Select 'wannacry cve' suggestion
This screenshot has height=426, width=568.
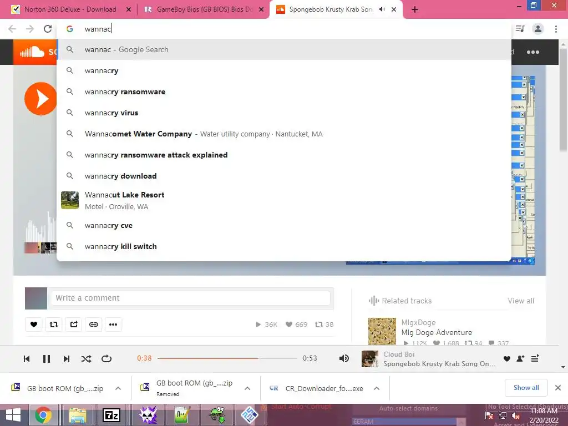click(x=284, y=225)
